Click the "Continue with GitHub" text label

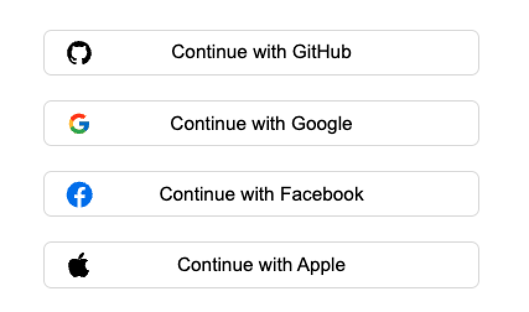pyautogui.click(x=261, y=51)
